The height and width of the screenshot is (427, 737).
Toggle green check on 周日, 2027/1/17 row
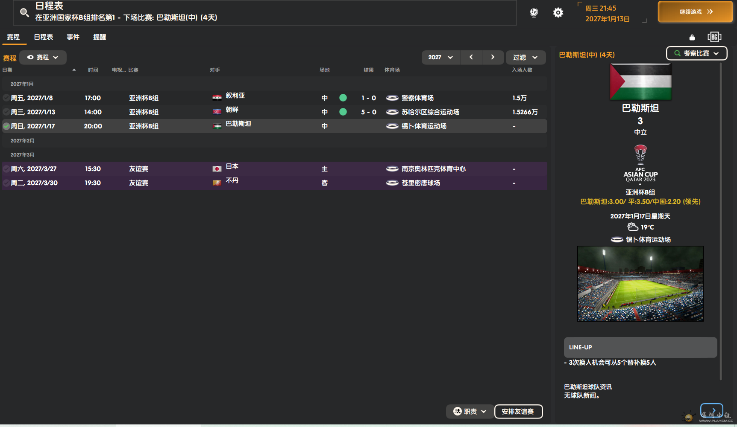coord(6,126)
